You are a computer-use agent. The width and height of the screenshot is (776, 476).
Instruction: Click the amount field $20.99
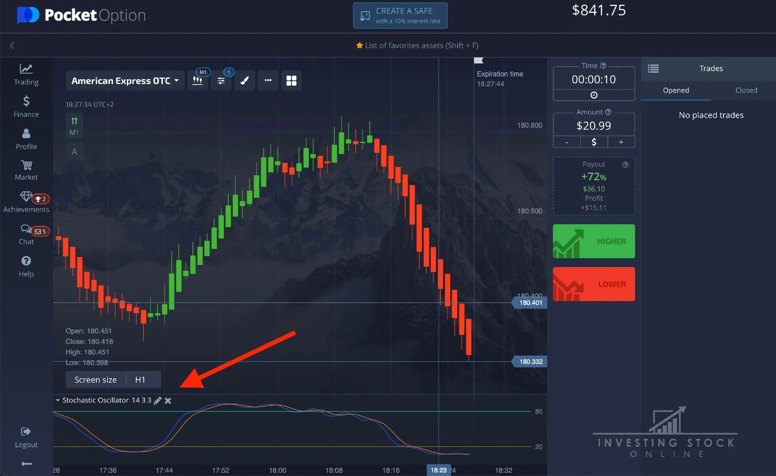pyautogui.click(x=594, y=126)
